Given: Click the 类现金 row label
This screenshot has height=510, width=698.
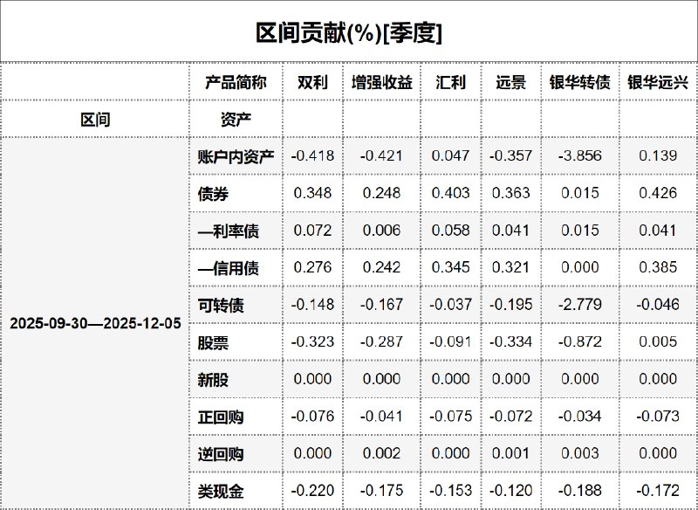Looking at the screenshot, I should (x=221, y=491).
